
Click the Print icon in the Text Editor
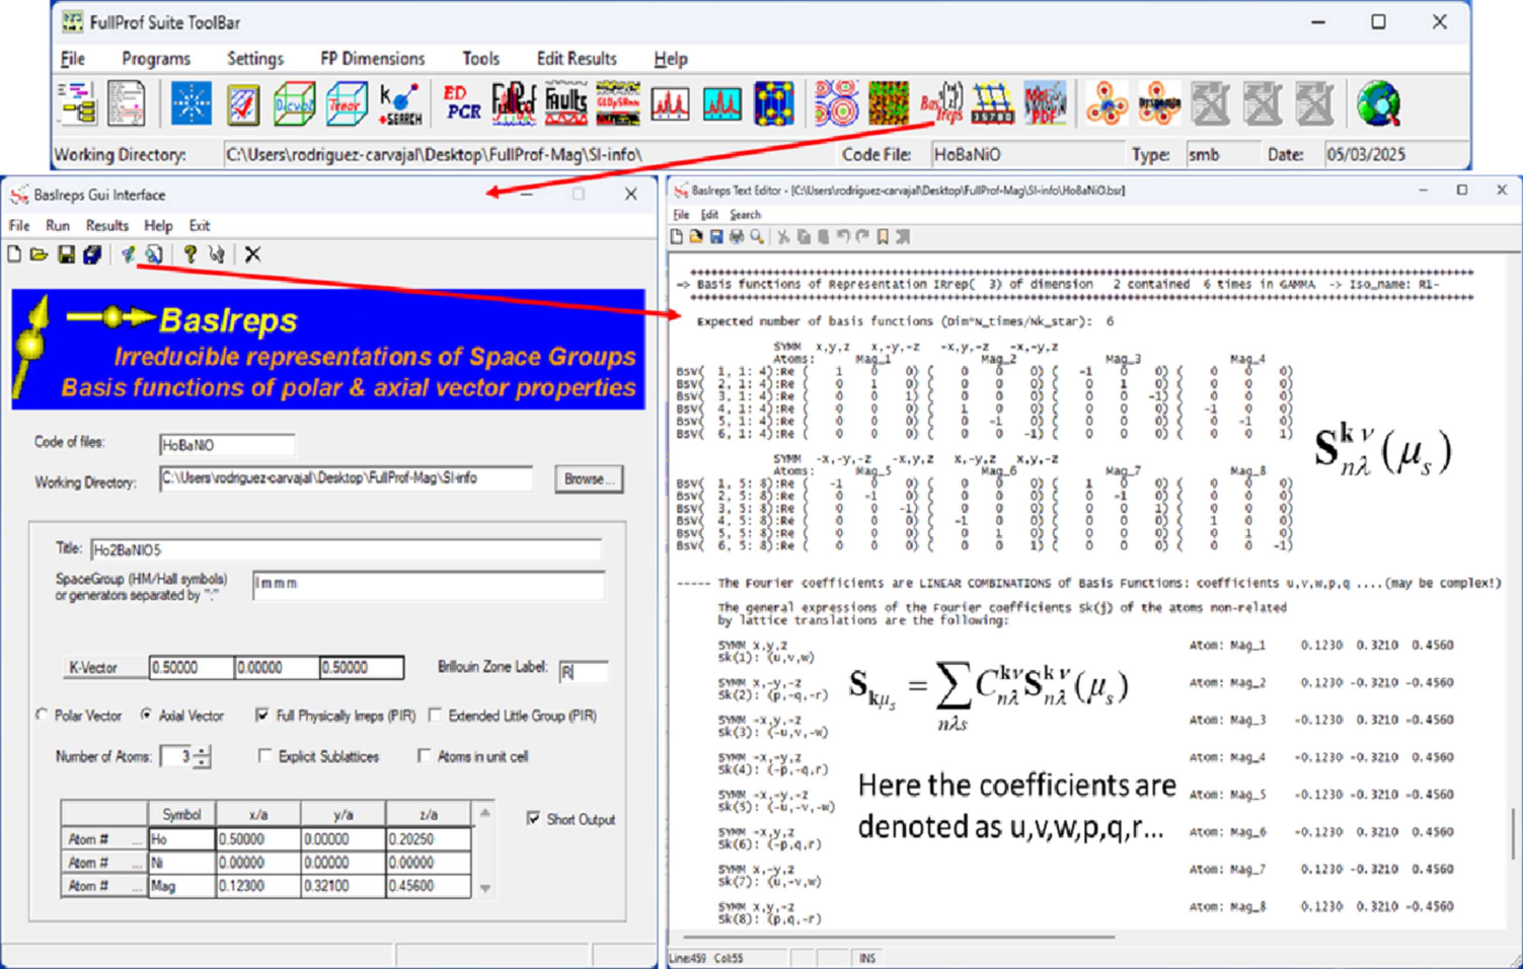(736, 237)
